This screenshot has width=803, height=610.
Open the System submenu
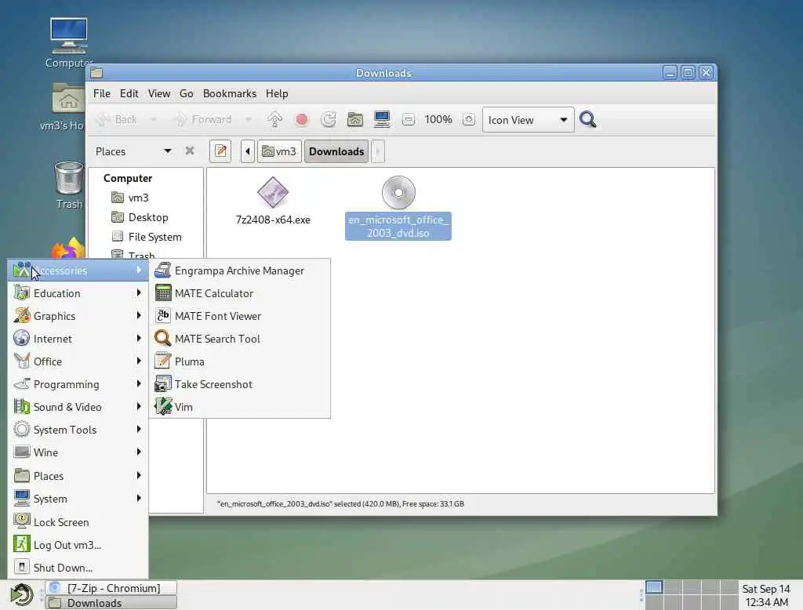[x=78, y=499]
